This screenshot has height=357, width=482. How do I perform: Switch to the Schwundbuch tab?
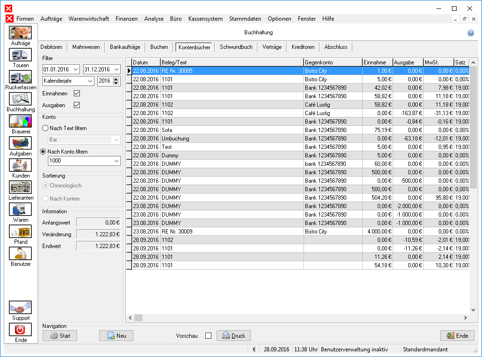236,47
